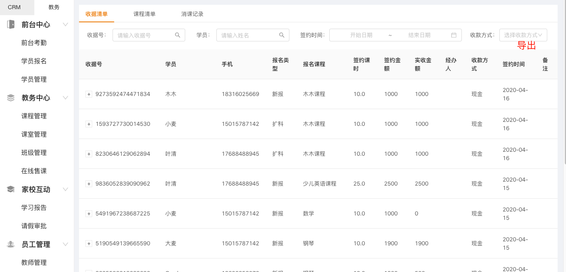566x272 pixels.
Task: Click the search icon in student name field
Action: tap(282, 35)
